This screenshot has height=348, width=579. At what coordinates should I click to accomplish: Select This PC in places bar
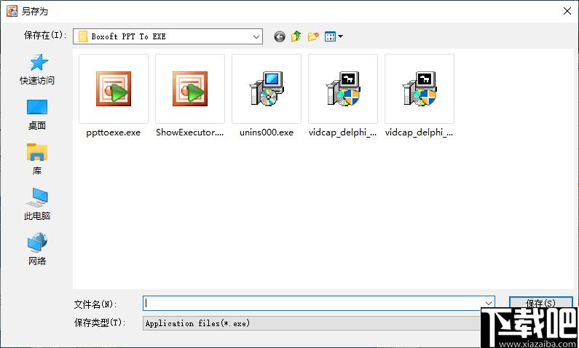(37, 205)
